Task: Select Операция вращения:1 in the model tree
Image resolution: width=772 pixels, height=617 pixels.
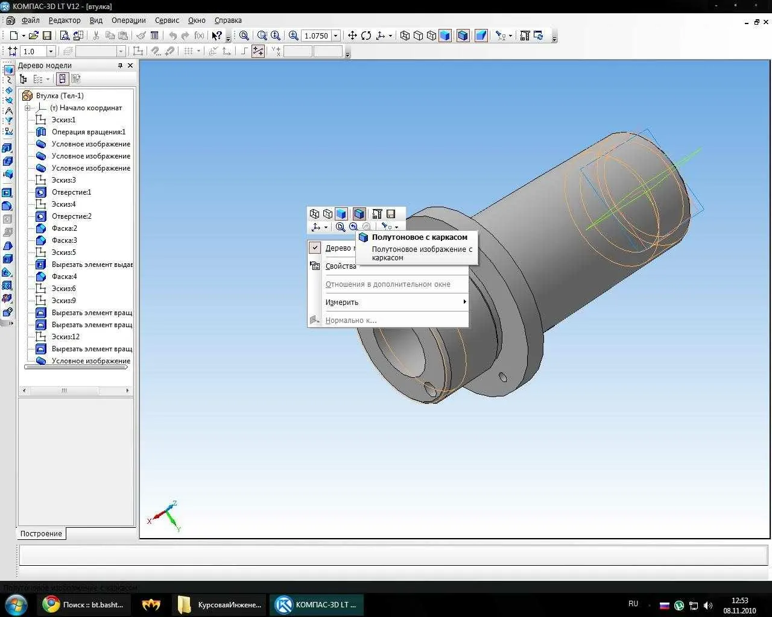Action: (88, 132)
